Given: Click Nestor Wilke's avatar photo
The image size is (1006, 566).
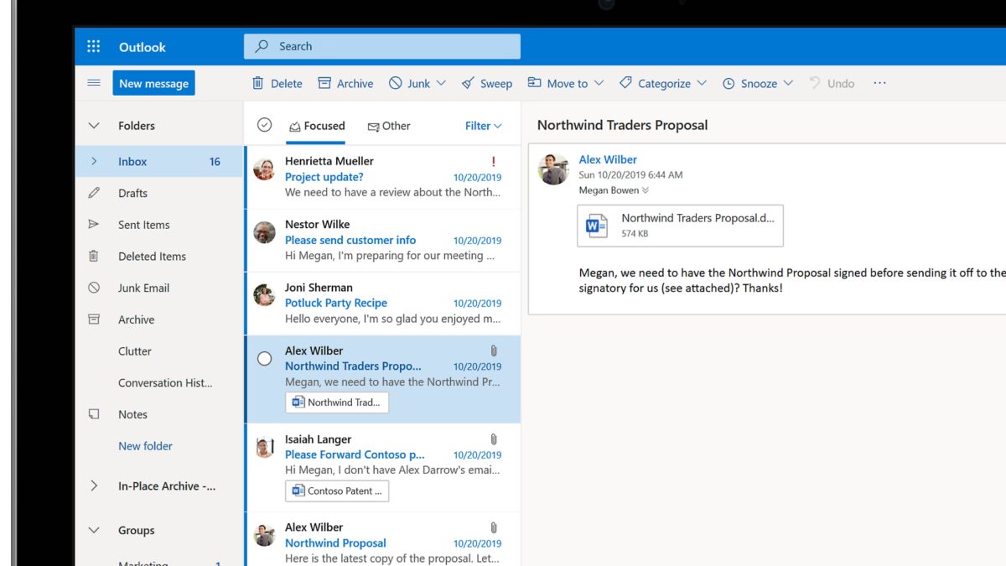Looking at the screenshot, I should click(264, 232).
